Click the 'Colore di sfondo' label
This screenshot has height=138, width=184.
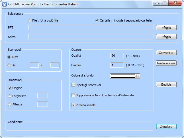82,75
